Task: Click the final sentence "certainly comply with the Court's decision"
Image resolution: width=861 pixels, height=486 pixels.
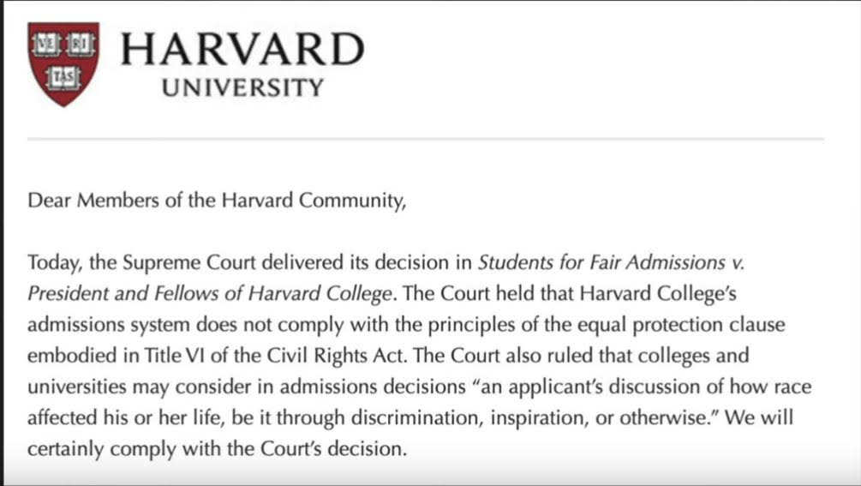Action: tap(218, 449)
